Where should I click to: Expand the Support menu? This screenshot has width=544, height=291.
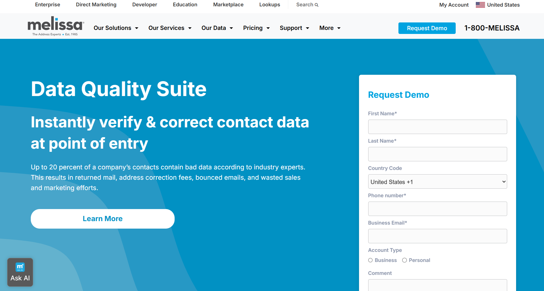click(294, 28)
